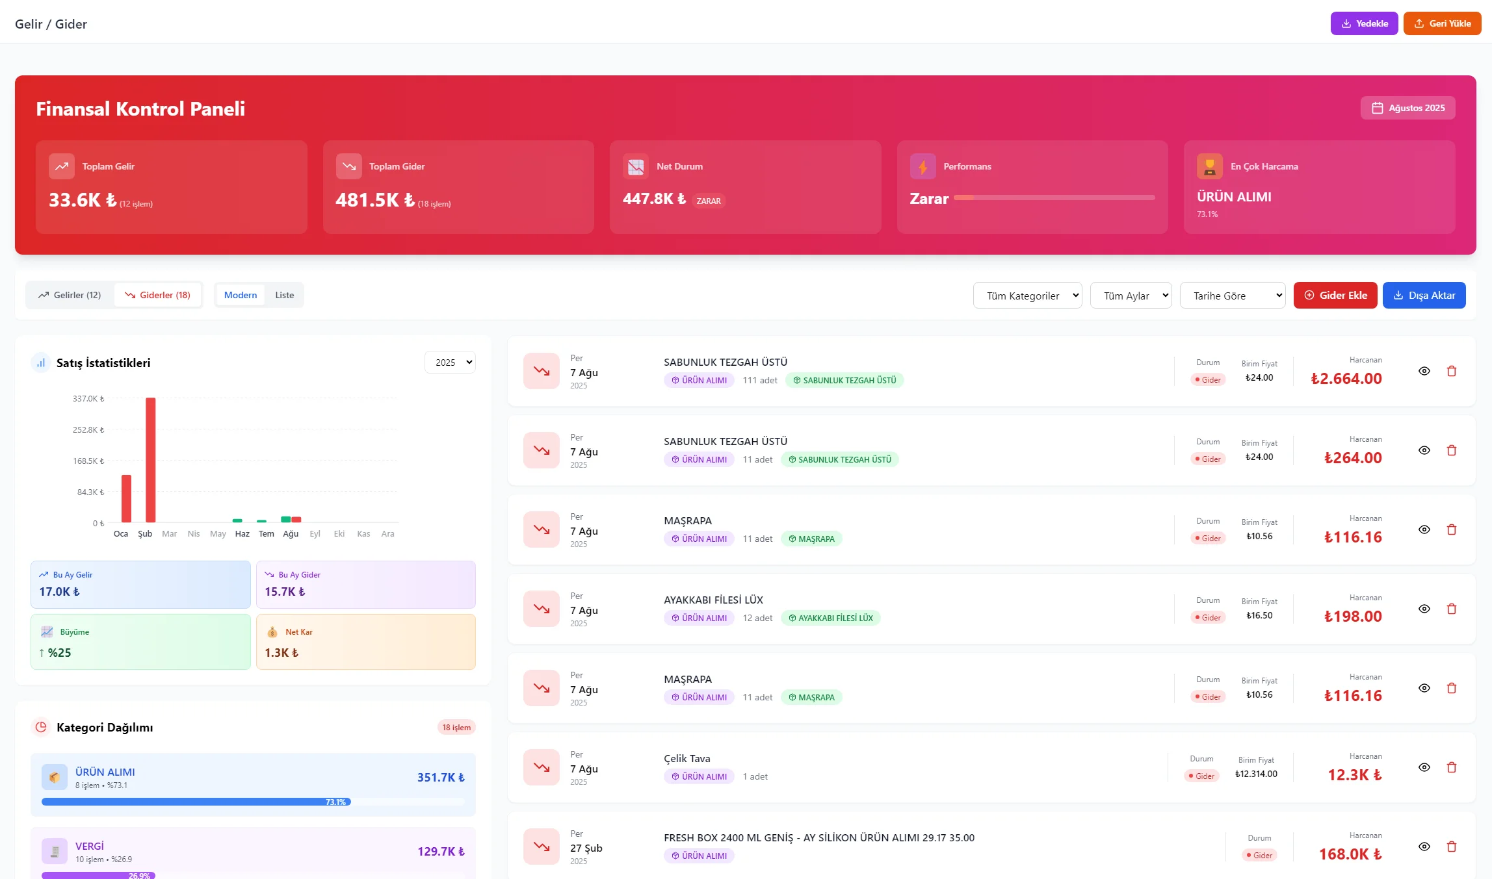
Task: Select the Giderler (18) tab
Action: (x=157, y=295)
